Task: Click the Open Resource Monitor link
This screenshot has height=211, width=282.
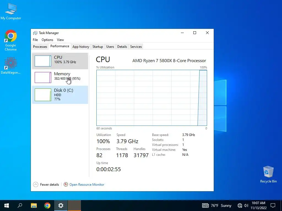Action: 87,184
